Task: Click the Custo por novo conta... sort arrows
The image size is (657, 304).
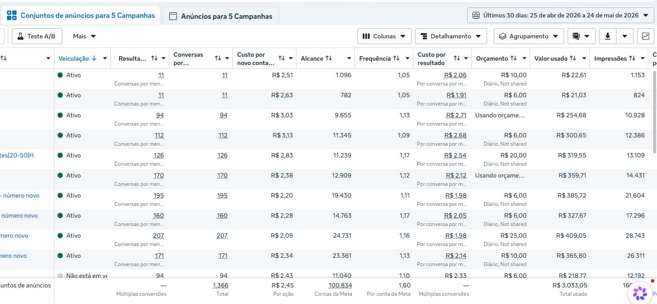Action: 282,58
